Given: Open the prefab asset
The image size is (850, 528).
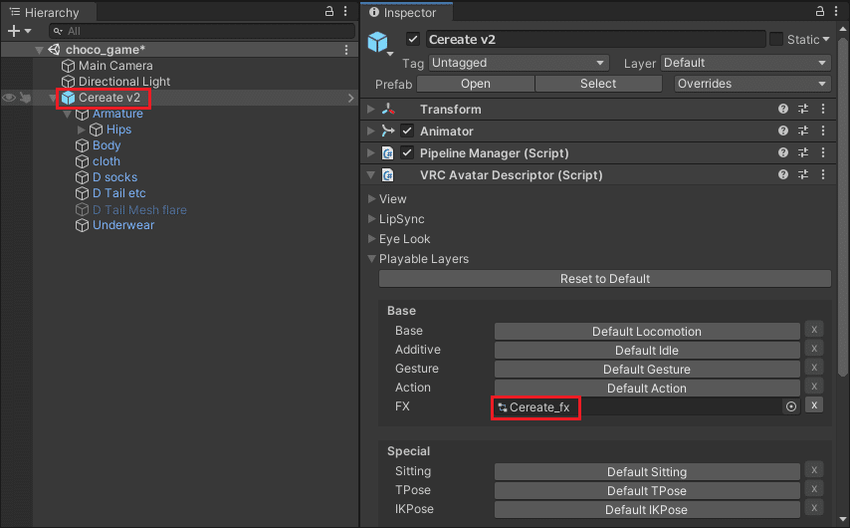Looking at the screenshot, I should [476, 84].
